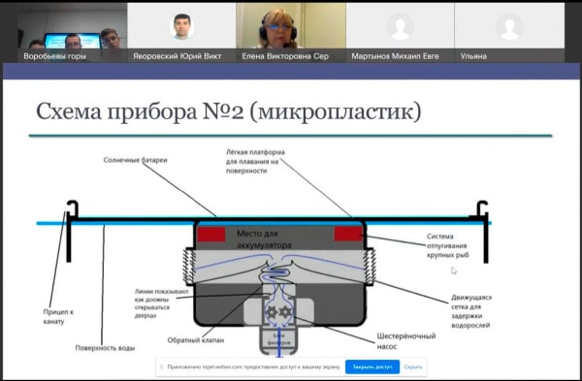
Task: Click the right rope hook in the diagram
Action: point(481,208)
